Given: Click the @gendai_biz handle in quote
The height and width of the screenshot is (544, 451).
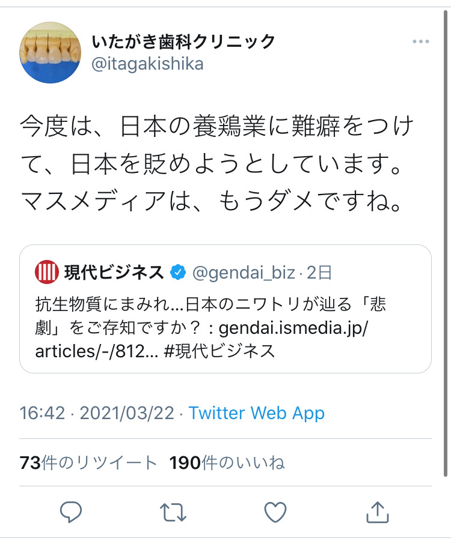Looking at the screenshot, I should pyautogui.click(x=243, y=273).
